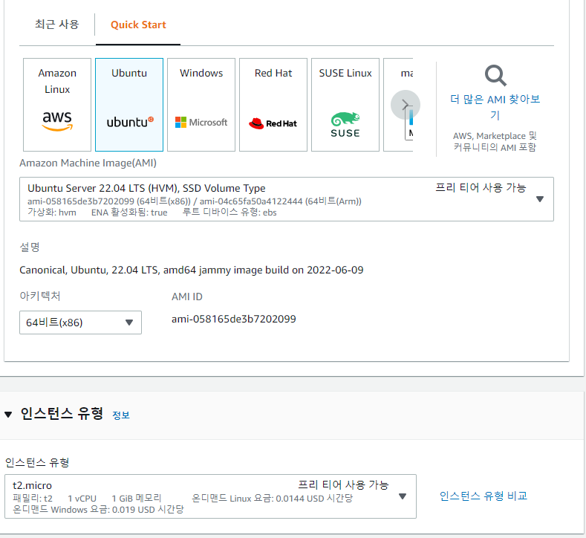Click the 온디맨드 Windows 요금 price text
The image size is (586, 538).
pyautogui.click(x=98, y=509)
